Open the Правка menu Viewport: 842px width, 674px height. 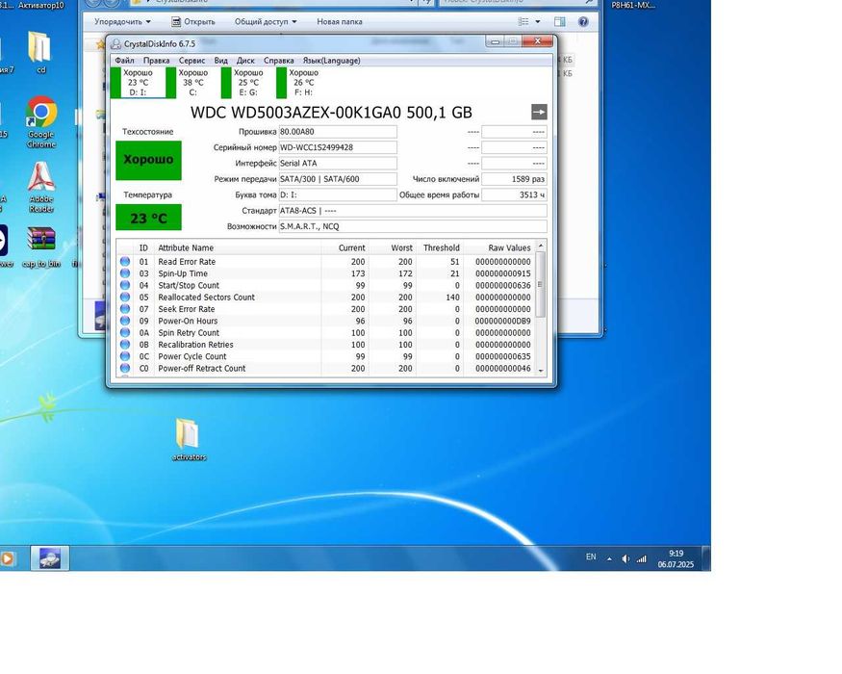[156, 61]
